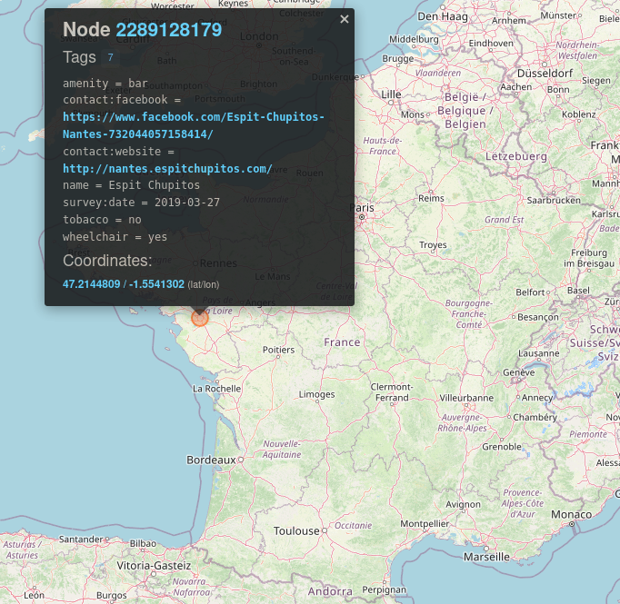This screenshot has height=604, width=620.
Task: Click the Lille label on map
Action: click(391, 94)
